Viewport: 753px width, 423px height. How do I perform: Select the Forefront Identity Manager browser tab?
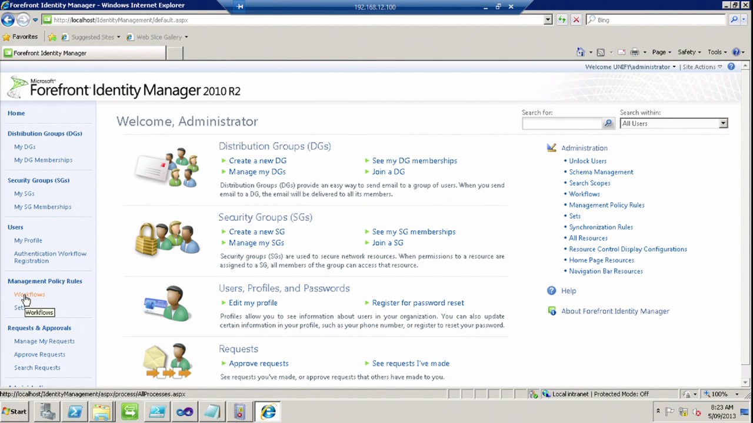(x=84, y=53)
